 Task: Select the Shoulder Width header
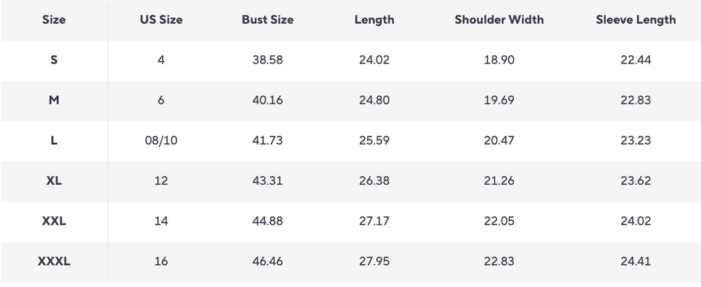tap(498, 20)
